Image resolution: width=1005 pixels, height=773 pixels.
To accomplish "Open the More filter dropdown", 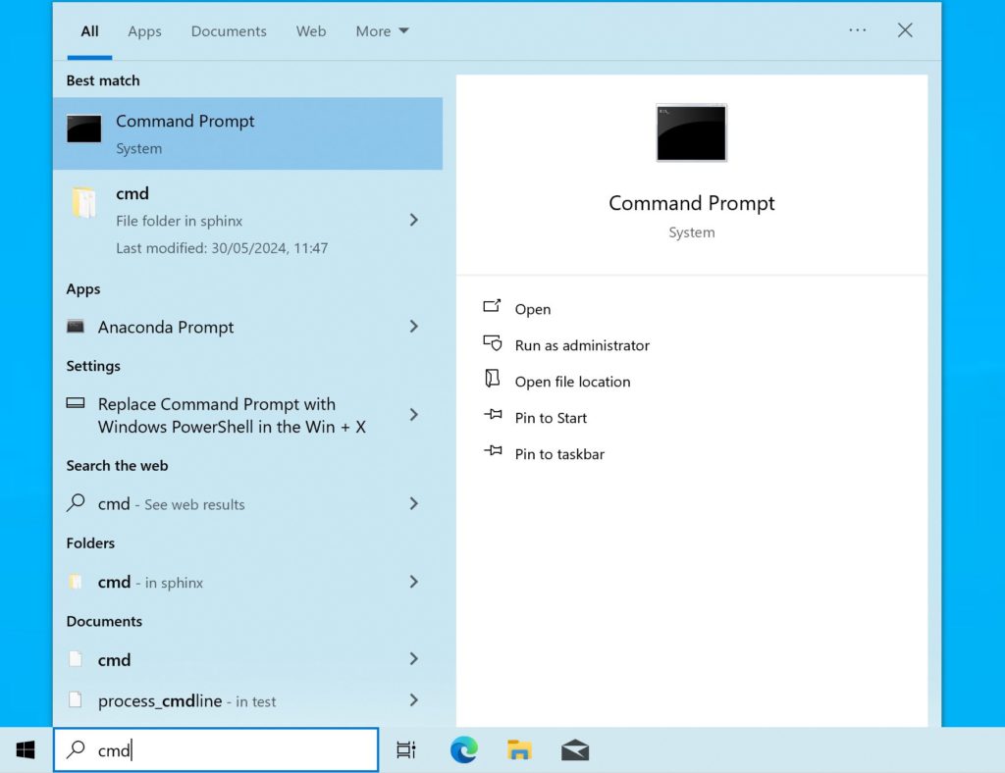I will tap(382, 31).
